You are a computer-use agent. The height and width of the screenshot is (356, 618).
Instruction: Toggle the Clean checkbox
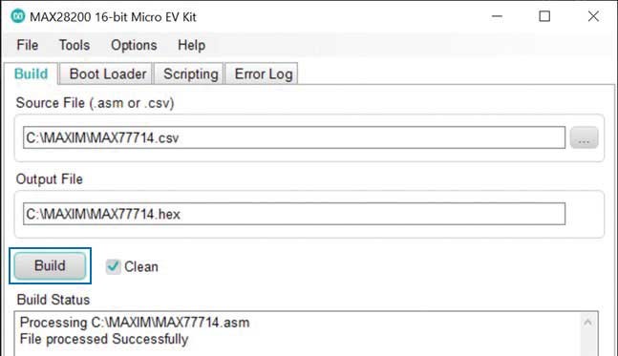[113, 266]
